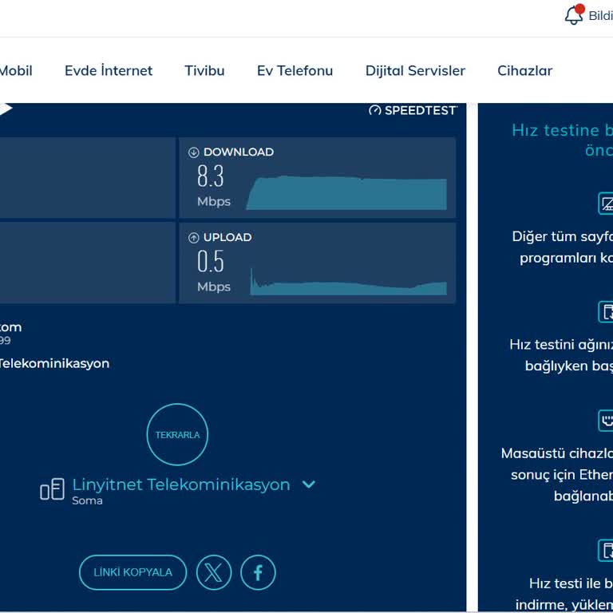Share the result on Facebook

coord(258,572)
